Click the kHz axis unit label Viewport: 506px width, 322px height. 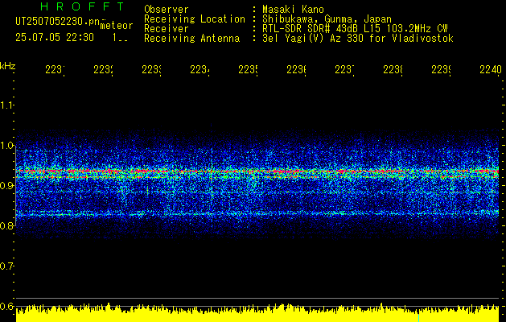pyautogui.click(x=7, y=66)
